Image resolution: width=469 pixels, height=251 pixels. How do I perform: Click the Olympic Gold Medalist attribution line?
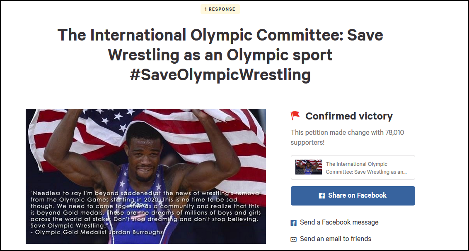point(97,232)
